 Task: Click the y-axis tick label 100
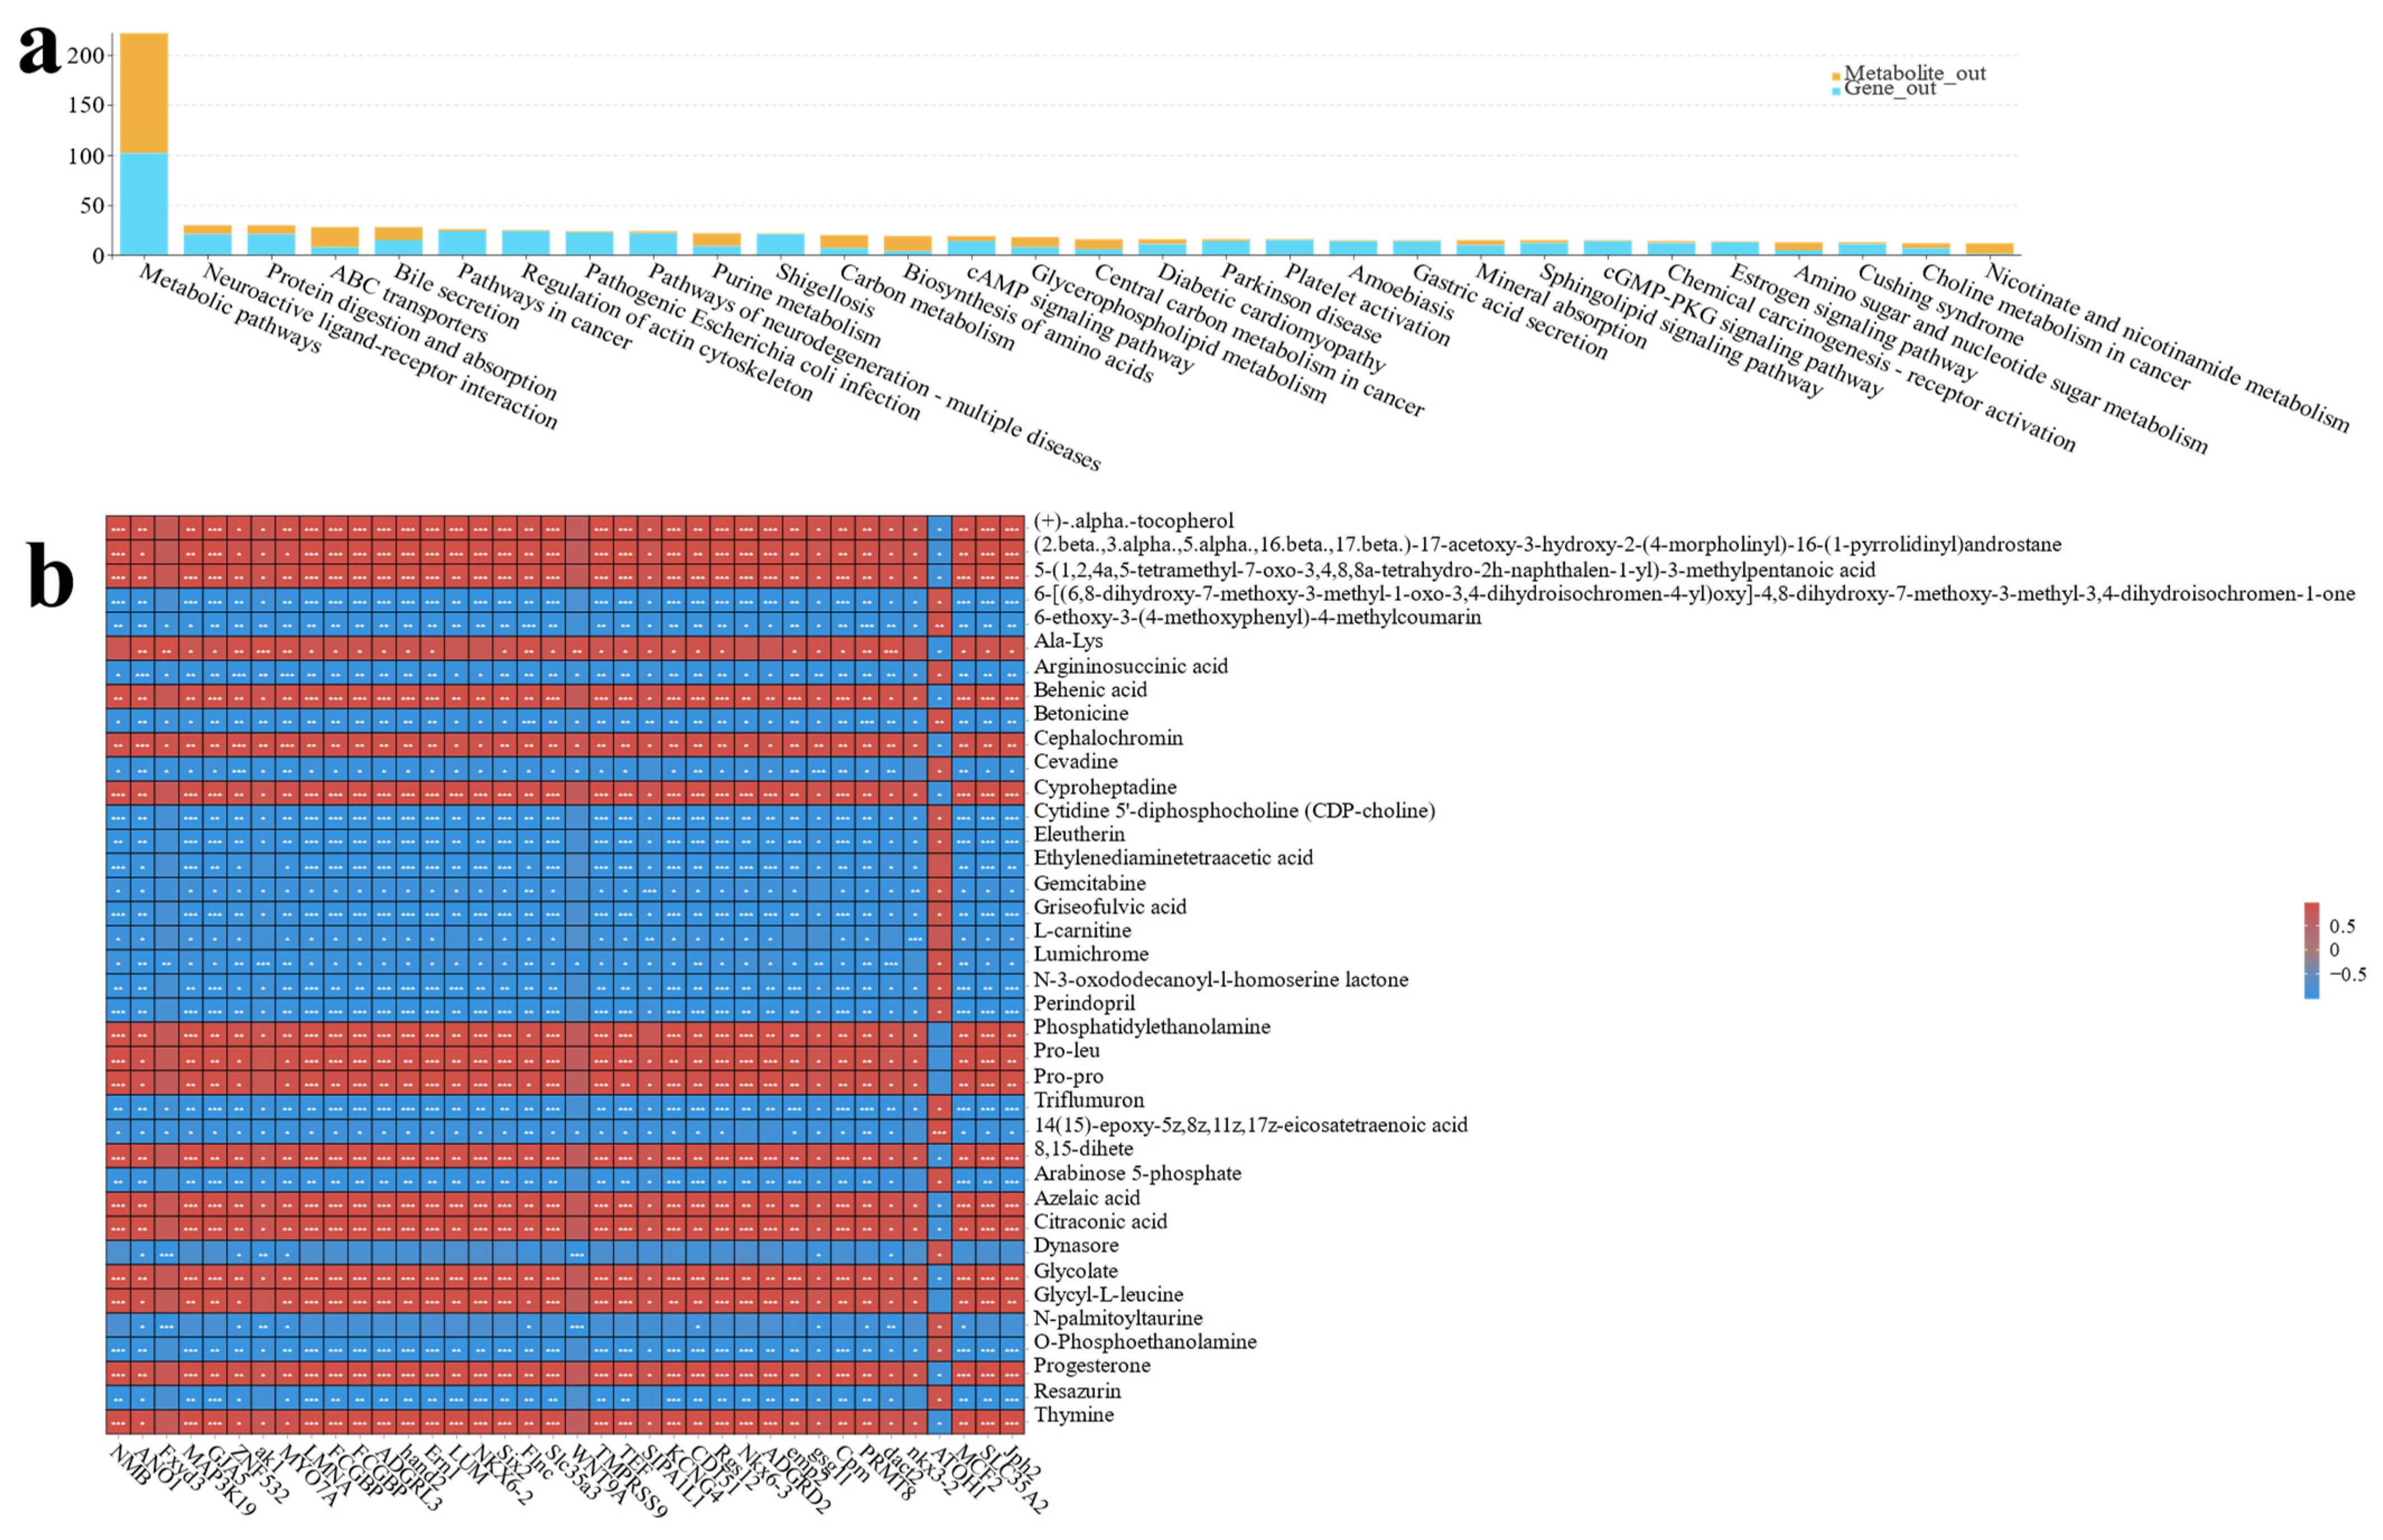tap(85, 156)
